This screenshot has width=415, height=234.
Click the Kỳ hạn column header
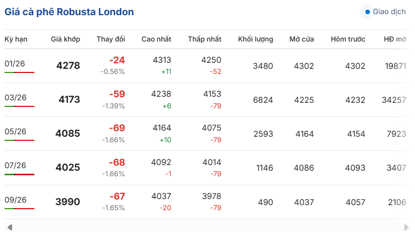(16, 39)
